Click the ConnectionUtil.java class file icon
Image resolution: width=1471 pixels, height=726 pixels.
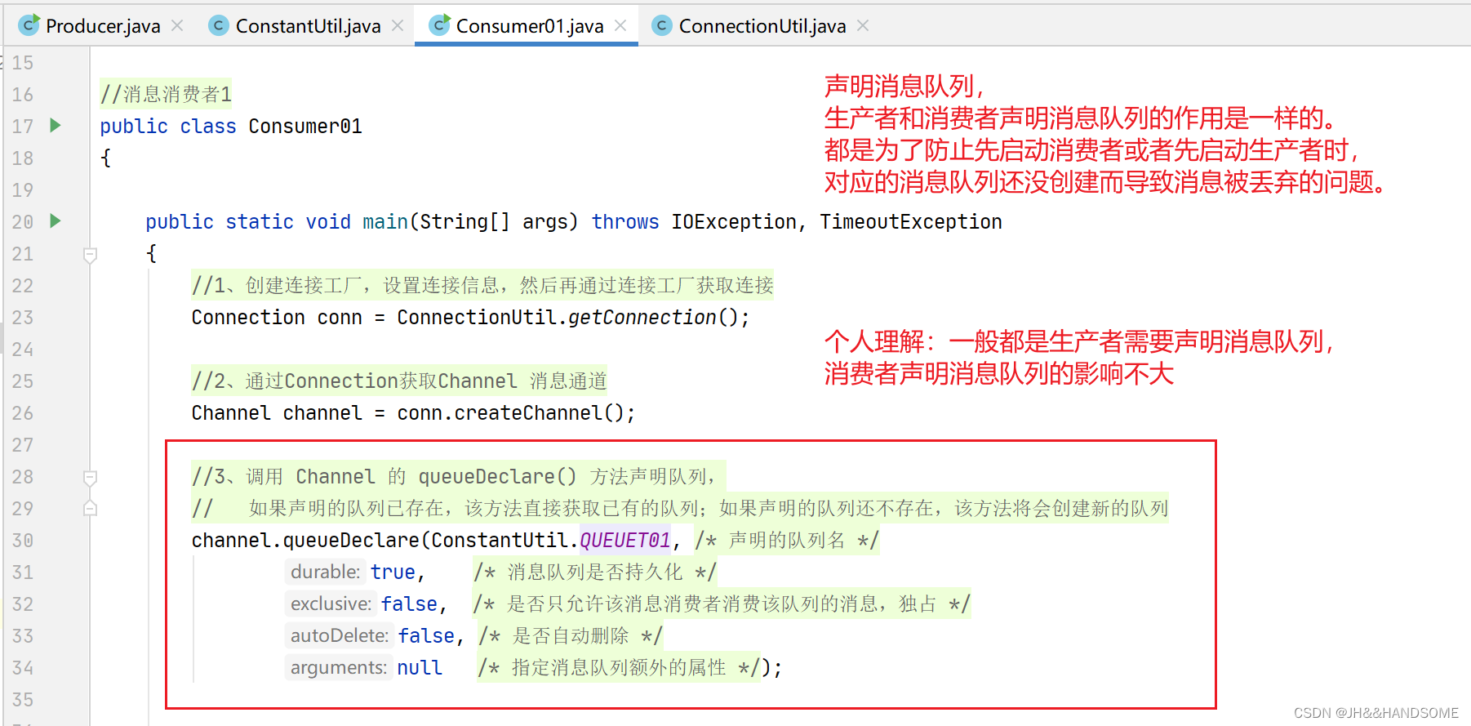(x=662, y=26)
